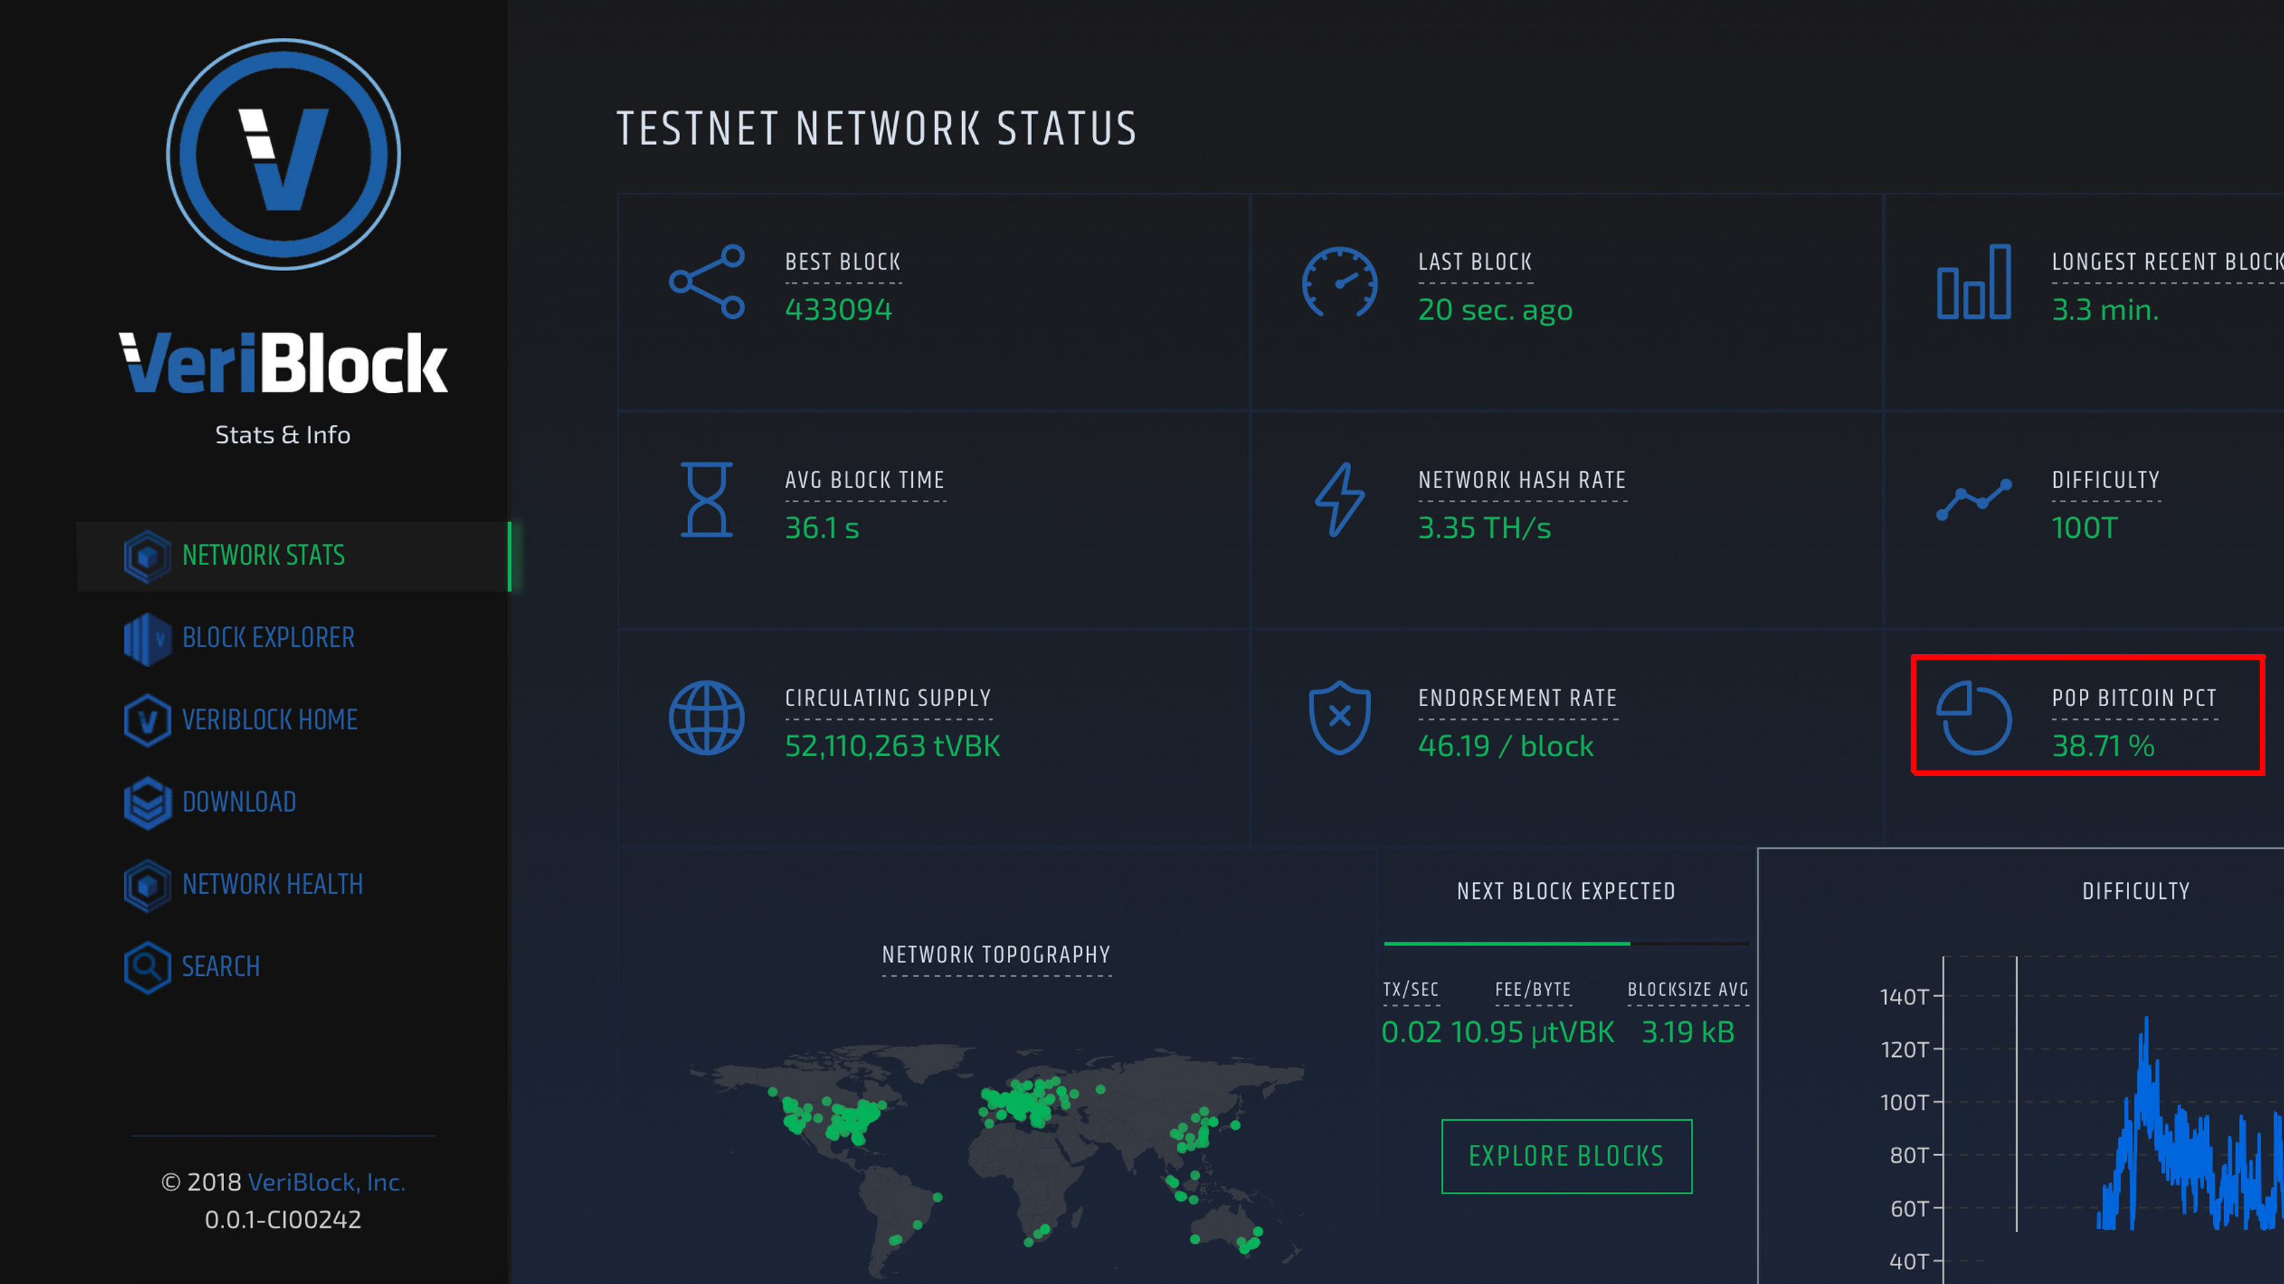Click the Download stacked-layers icon
Image resolution: width=2284 pixels, height=1284 pixels.
point(147,802)
